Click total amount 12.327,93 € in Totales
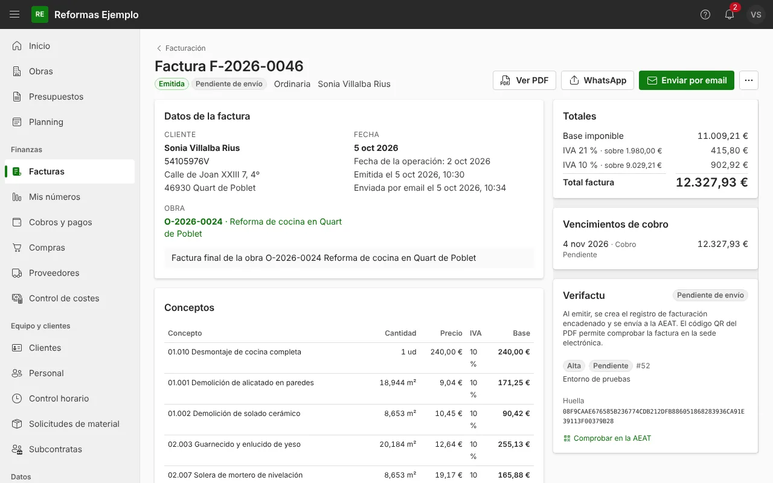773x483 pixels. [x=712, y=182]
